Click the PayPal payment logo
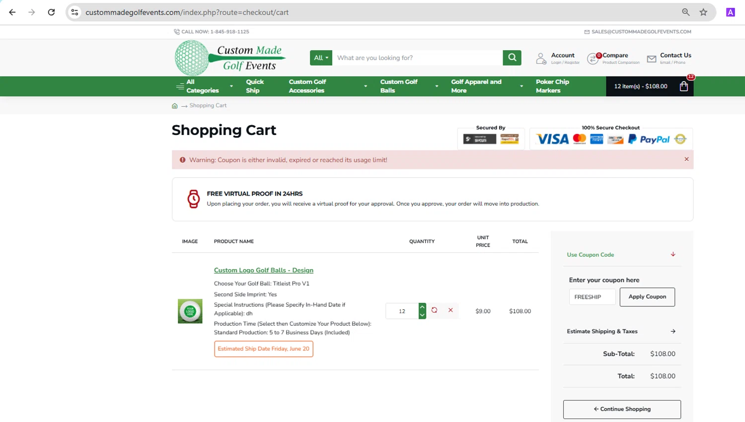 pyautogui.click(x=649, y=140)
